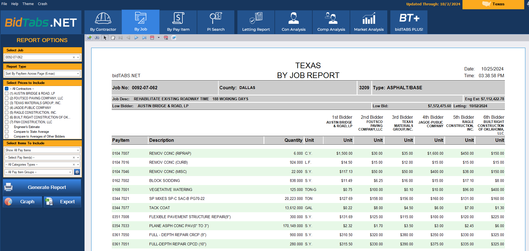Select the hand pan tool
529x251 pixels.
tap(113, 38)
